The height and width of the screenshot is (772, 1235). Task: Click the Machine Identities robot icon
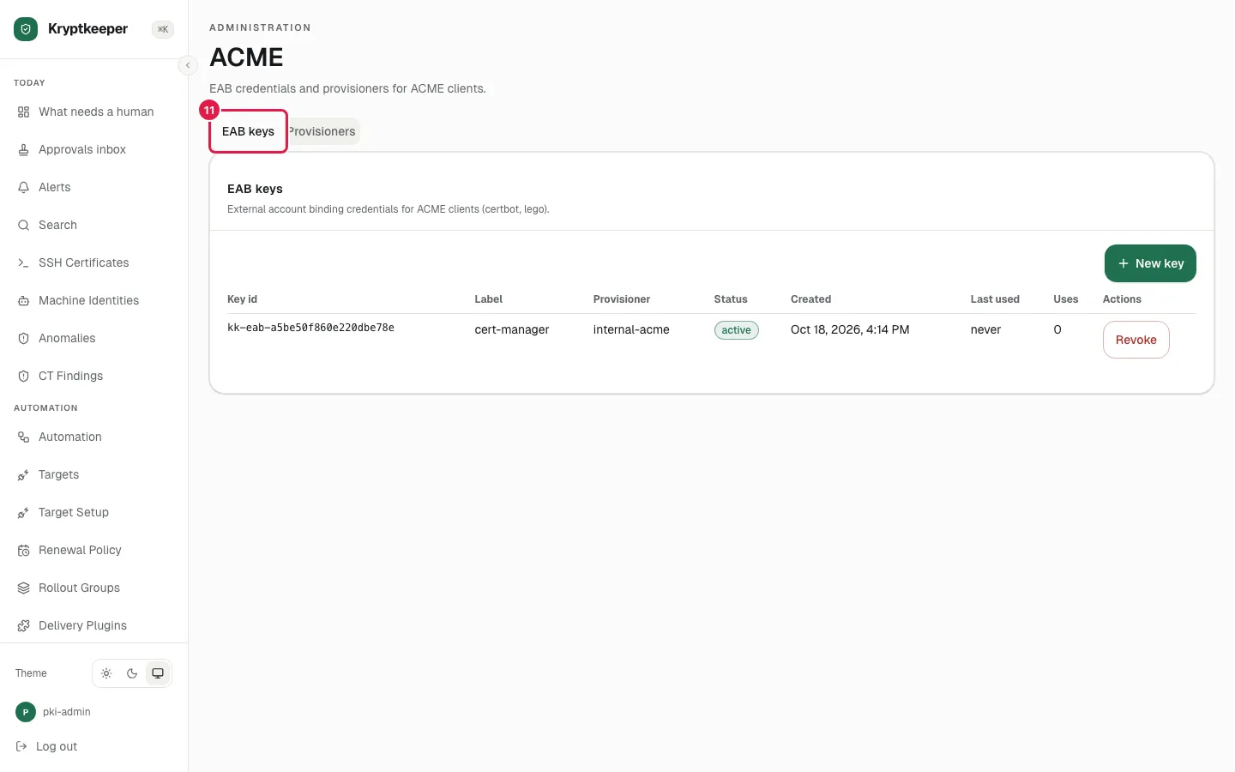(x=23, y=300)
